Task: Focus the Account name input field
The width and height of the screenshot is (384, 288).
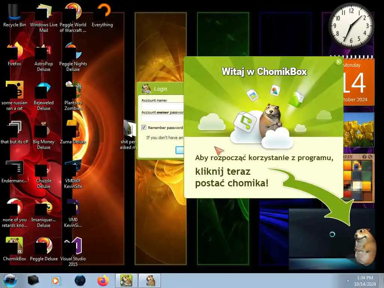Action: click(162, 106)
